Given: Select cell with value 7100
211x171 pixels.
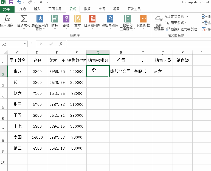Looking at the screenshot, I should tap(37, 93).
